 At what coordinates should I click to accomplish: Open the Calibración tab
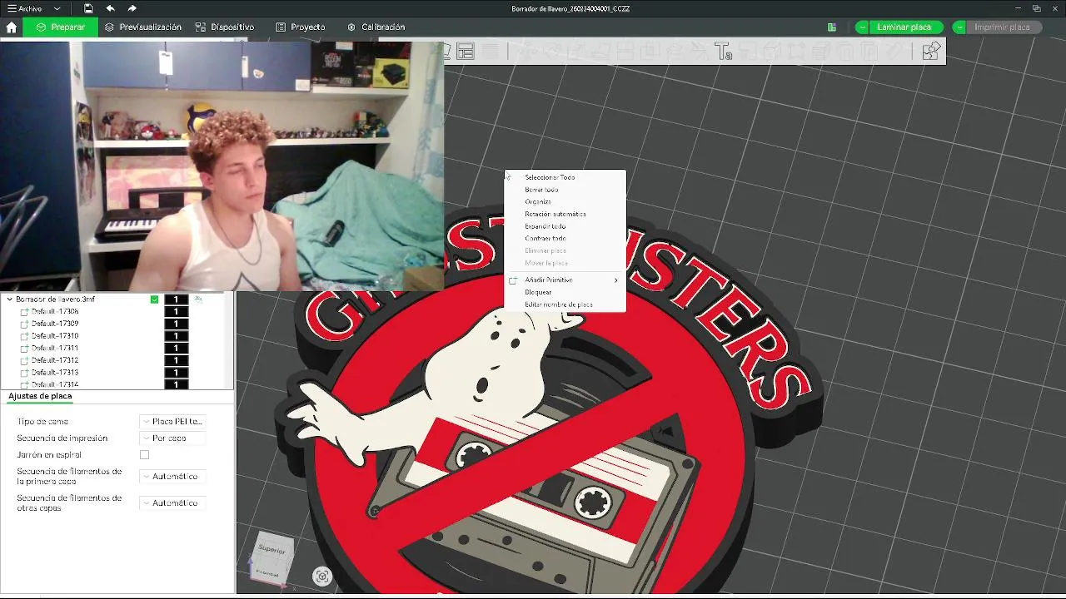[376, 27]
